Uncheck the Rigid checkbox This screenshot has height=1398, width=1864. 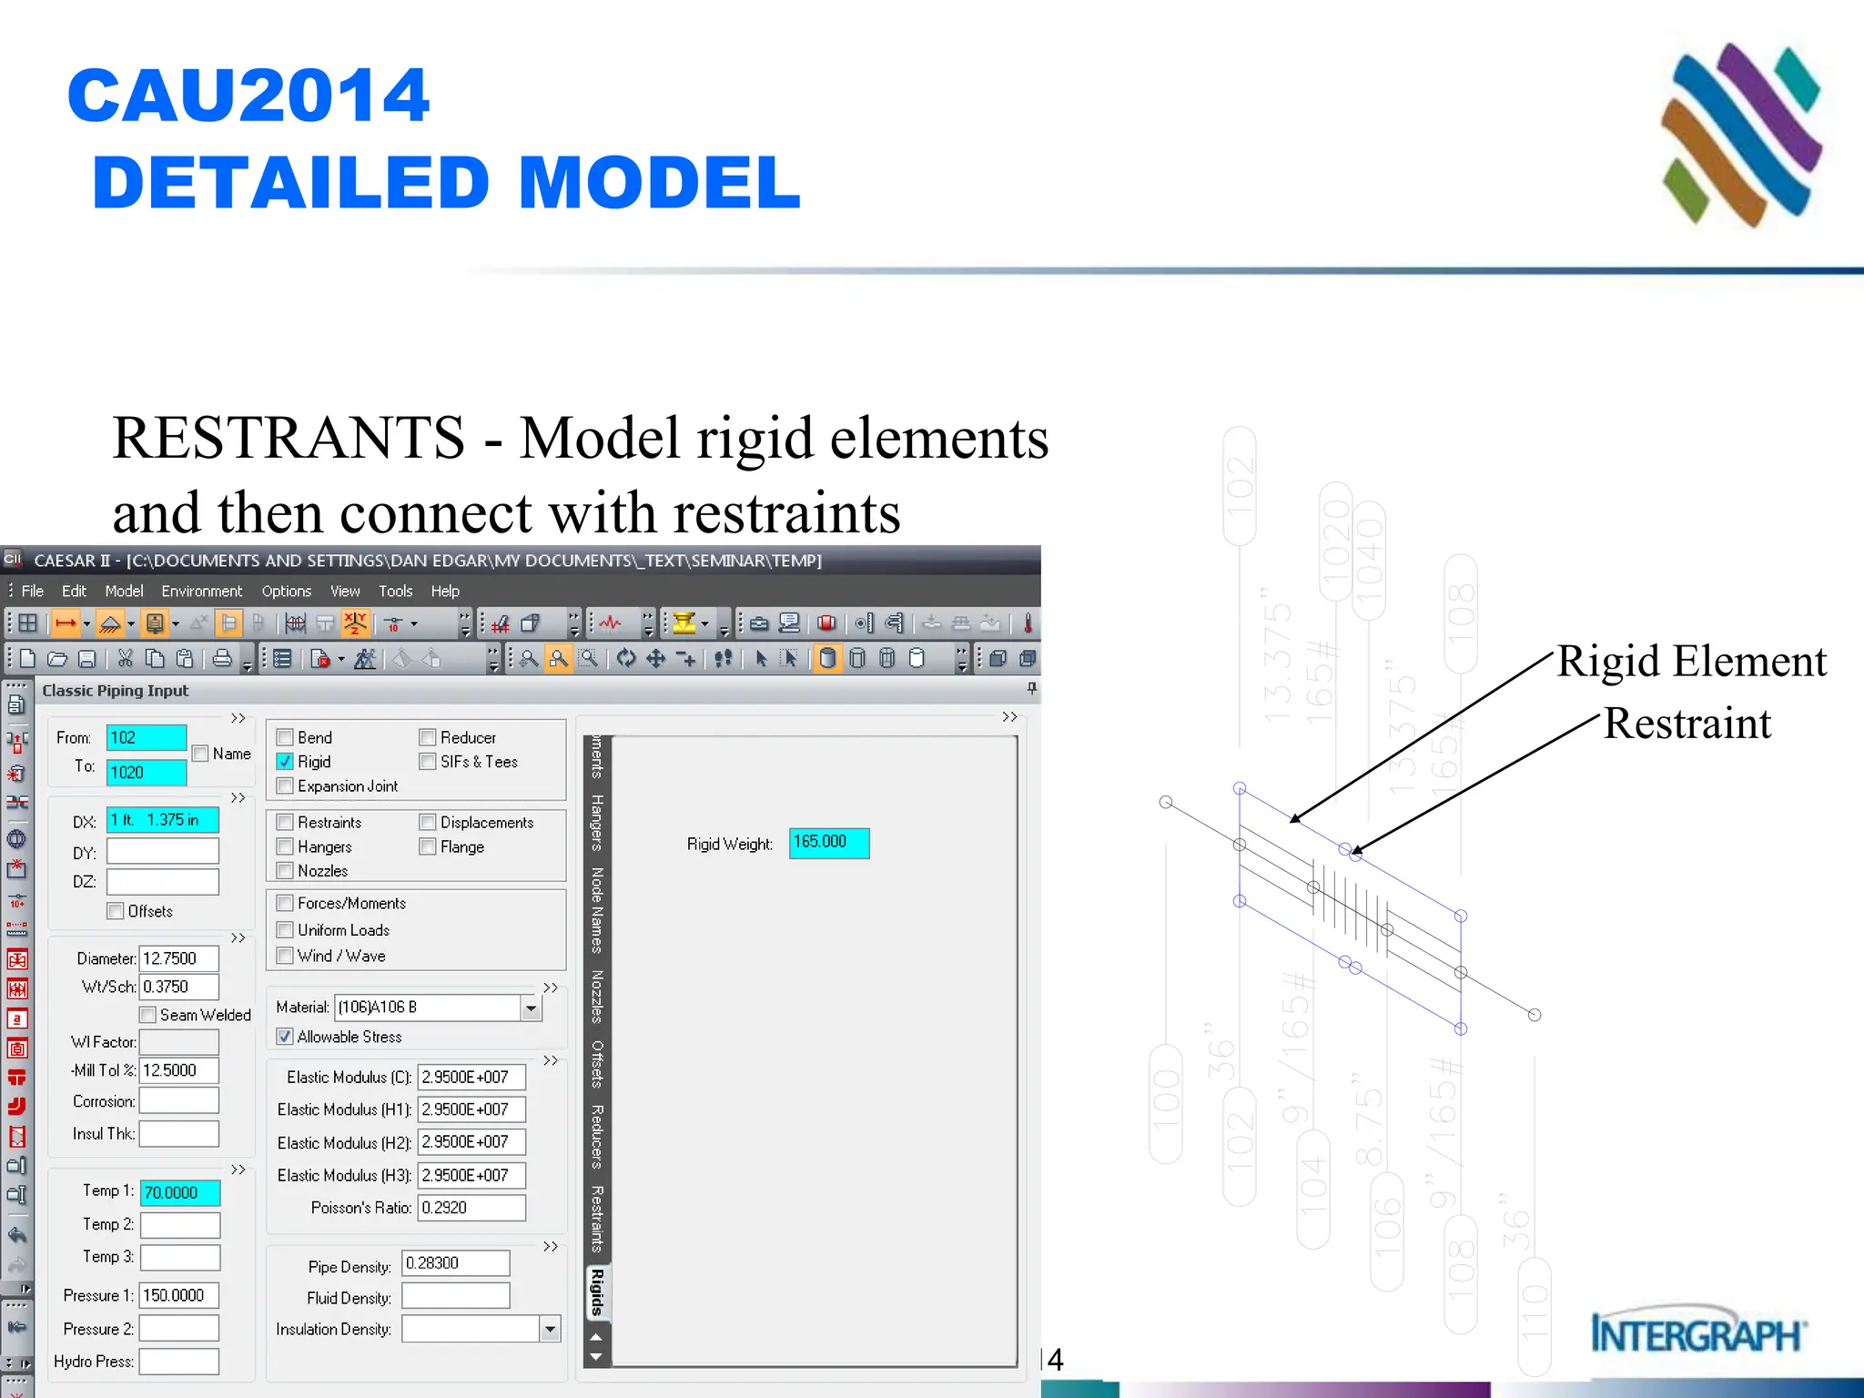click(x=285, y=762)
